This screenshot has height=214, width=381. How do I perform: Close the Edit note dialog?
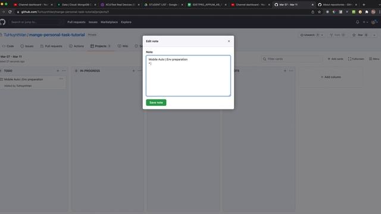point(229,41)
